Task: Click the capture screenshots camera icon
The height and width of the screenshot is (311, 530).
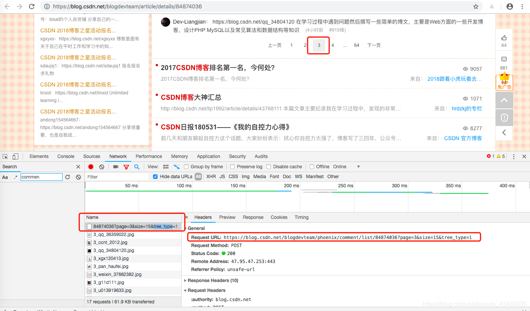Action: pos(116,167)
